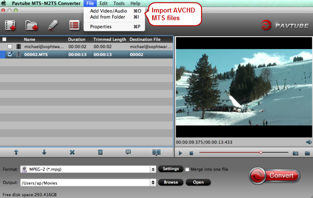Viewport: 313px width, 198px height.
Task: Click the Browse button
Action: 170,182
